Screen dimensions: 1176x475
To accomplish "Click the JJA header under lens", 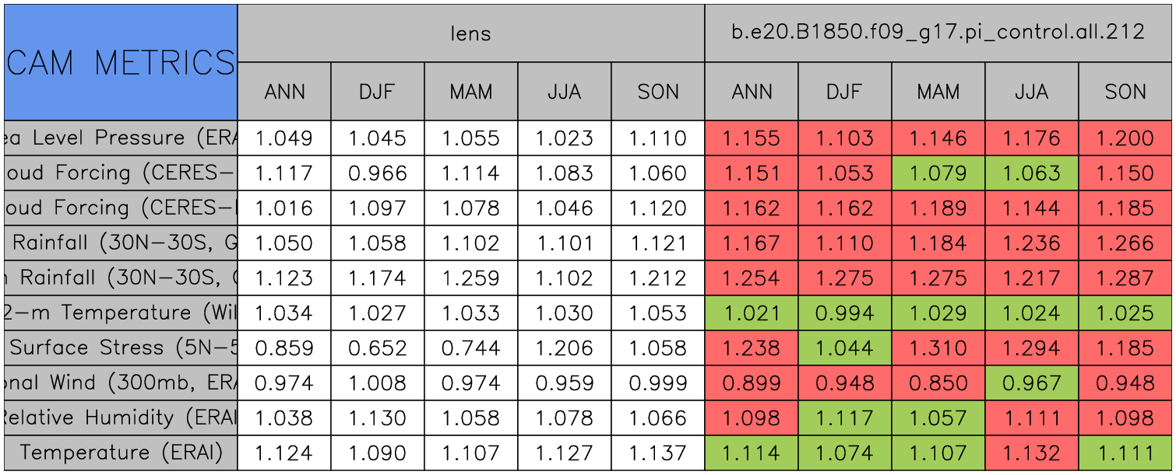I will click(564, 92).
